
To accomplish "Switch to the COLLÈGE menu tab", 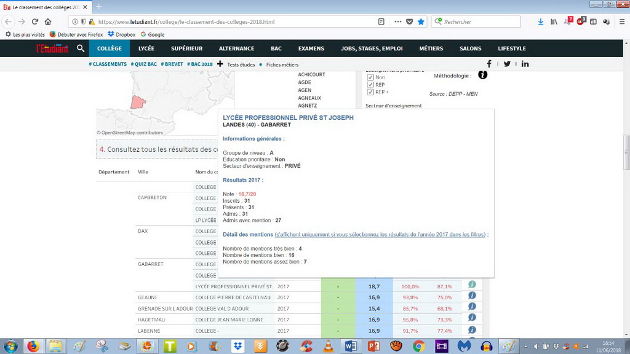I will click(110, 48).
